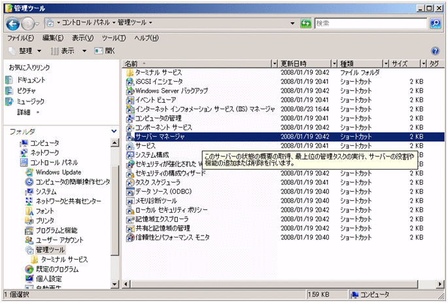Screen dimensions: 448x303
Task: Select the メモリ診断ツール shortcut
Action: point(156,200)
